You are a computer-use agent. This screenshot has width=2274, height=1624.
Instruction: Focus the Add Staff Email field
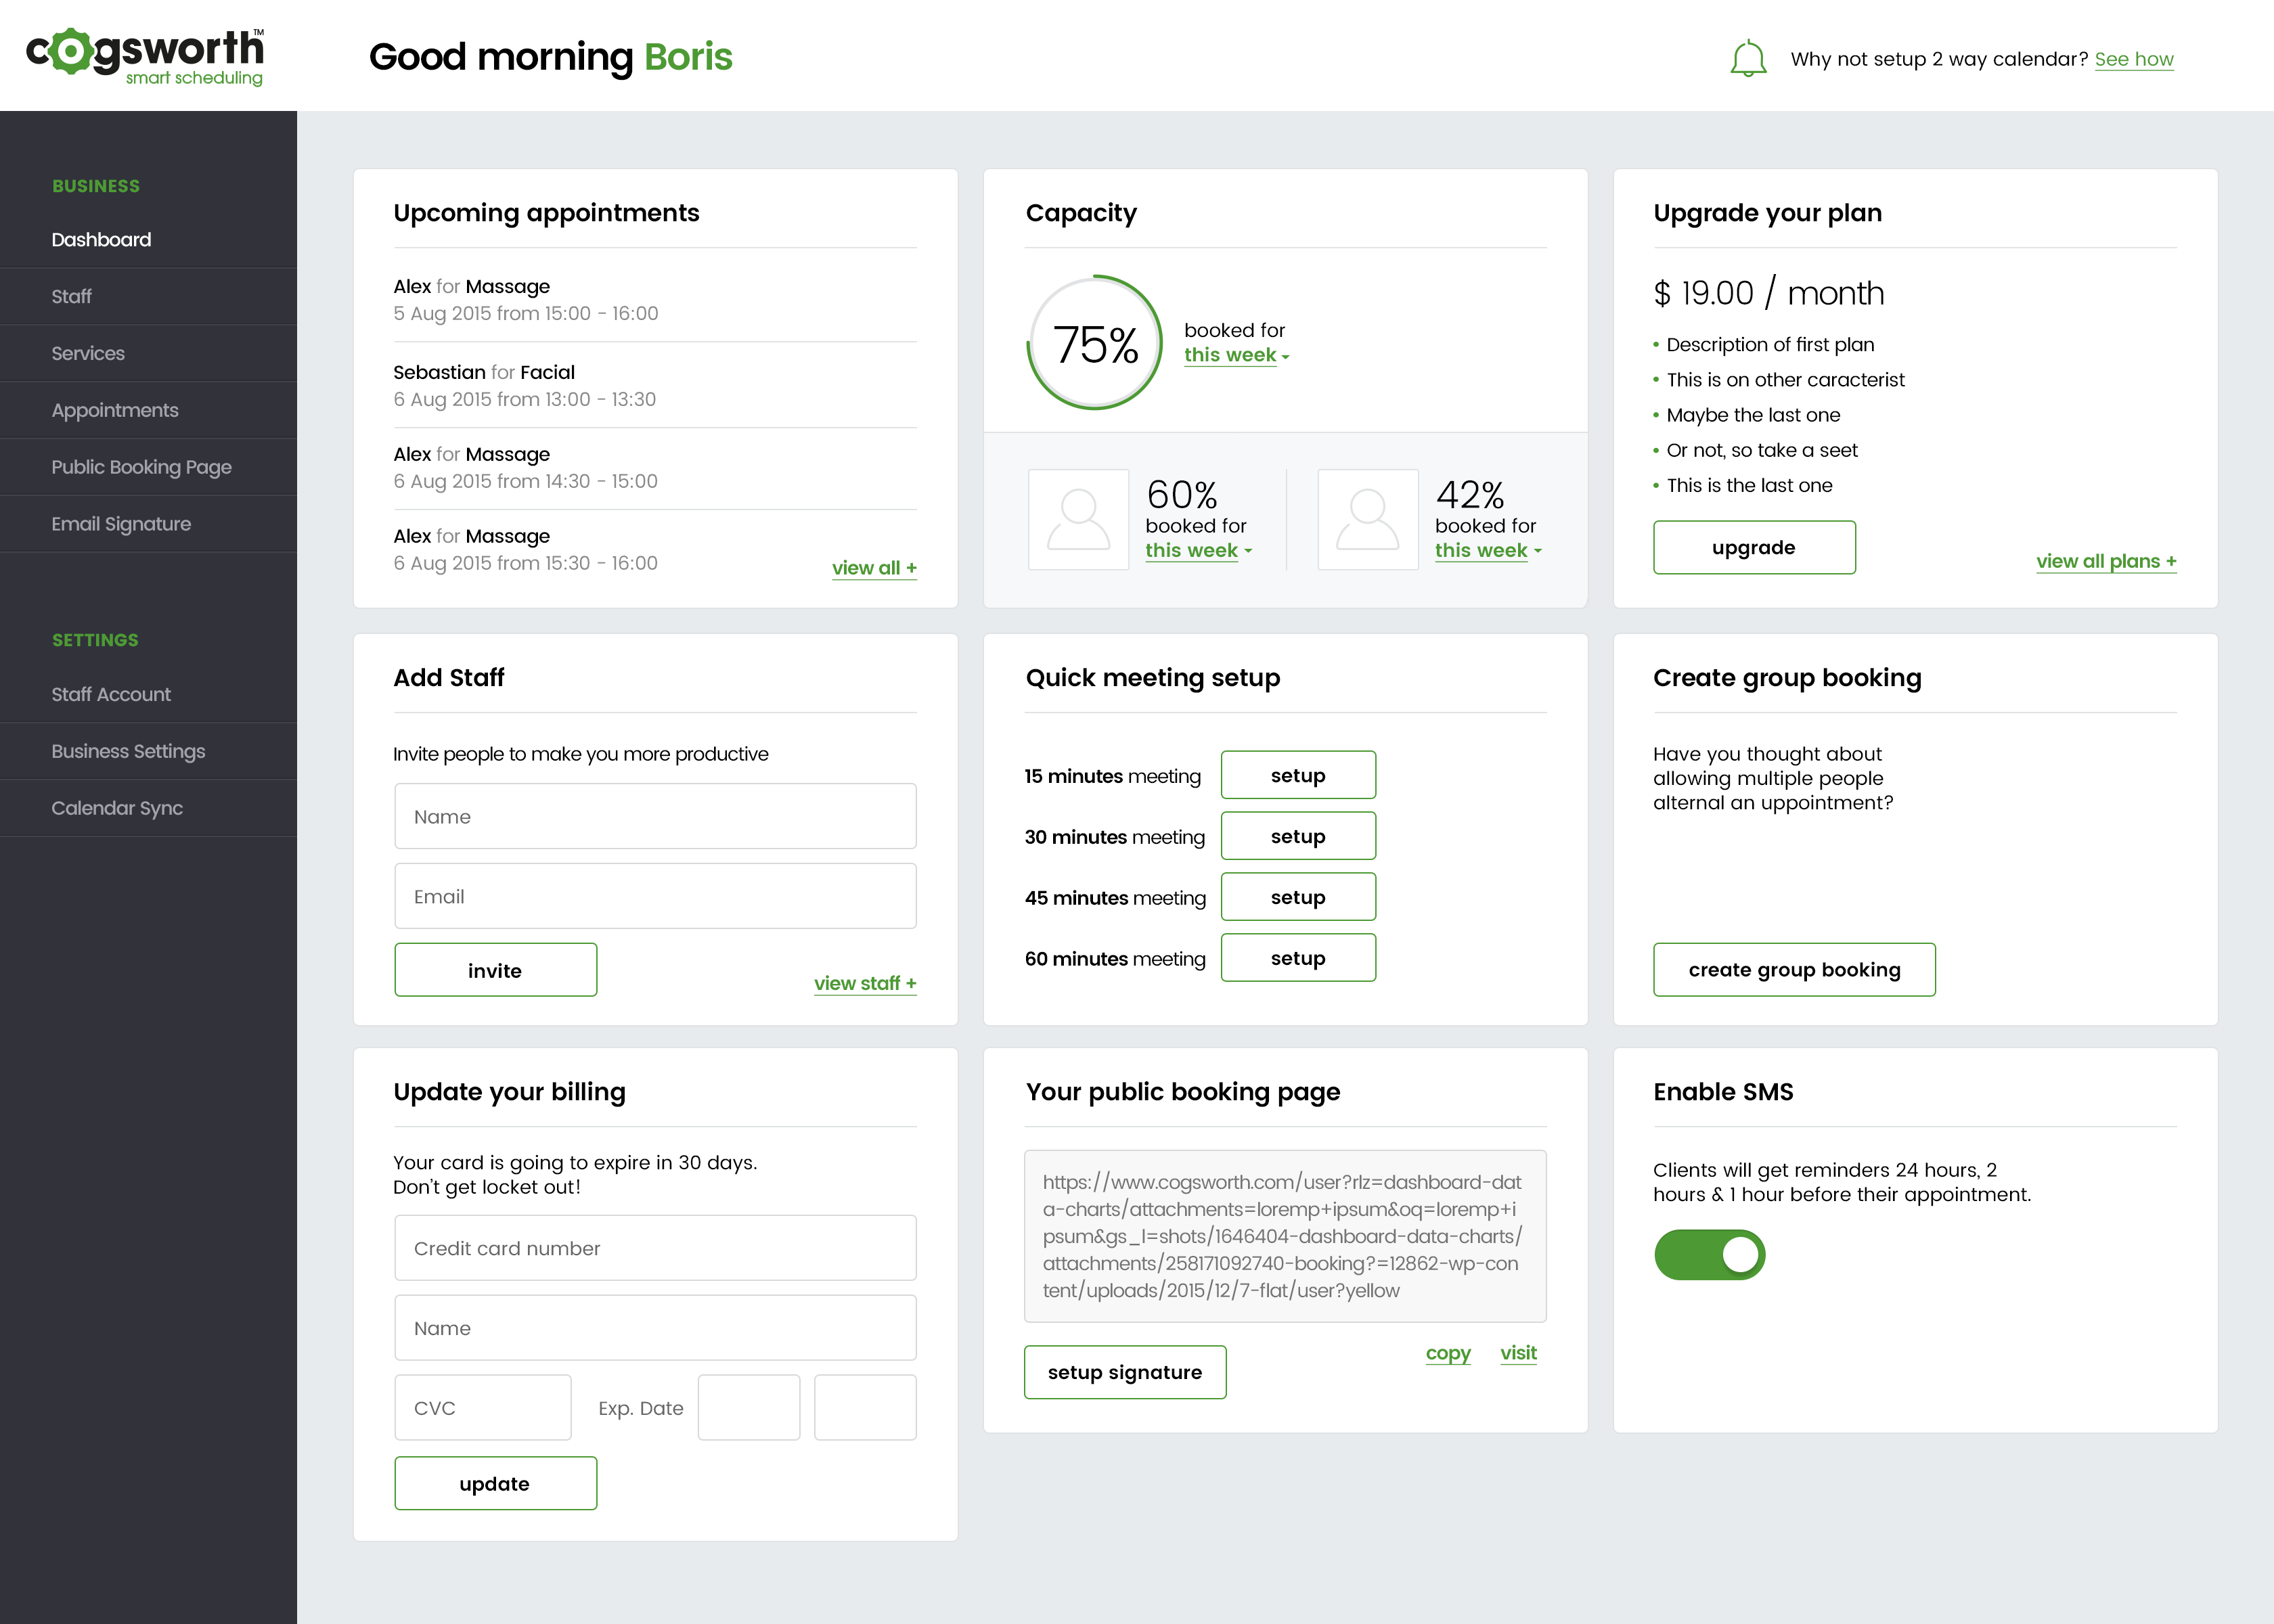point(655,896)
